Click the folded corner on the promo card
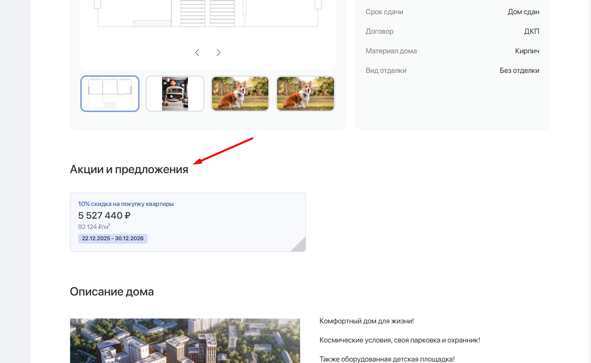591x363 pixels. (x=300, y=246)
